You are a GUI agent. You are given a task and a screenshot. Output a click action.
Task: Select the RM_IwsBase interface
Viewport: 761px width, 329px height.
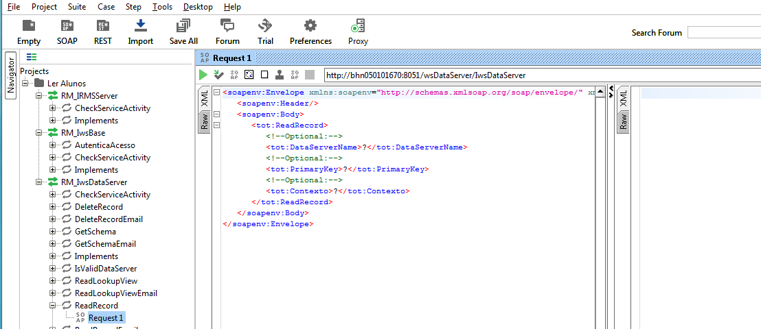coord(83,133)
